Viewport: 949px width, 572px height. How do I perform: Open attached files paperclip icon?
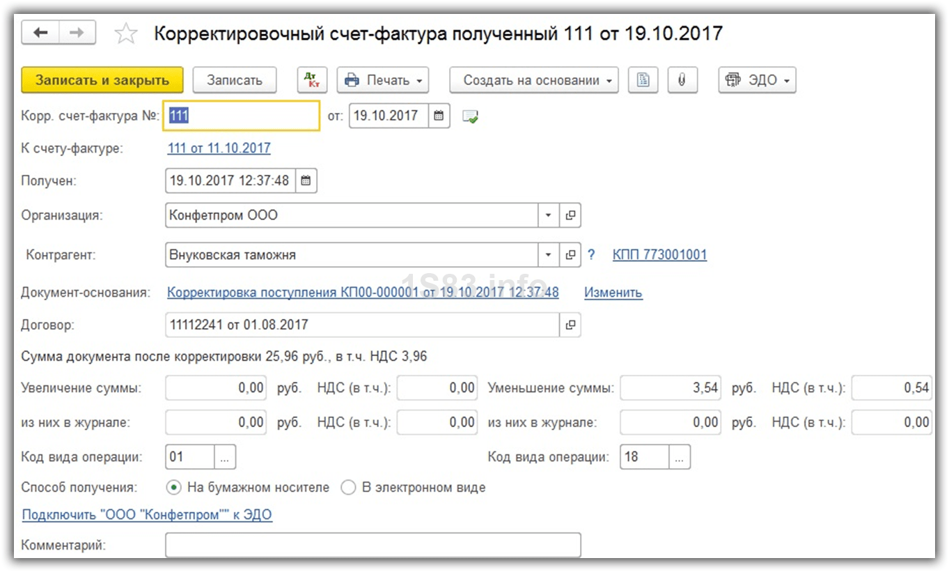[682, 80]
